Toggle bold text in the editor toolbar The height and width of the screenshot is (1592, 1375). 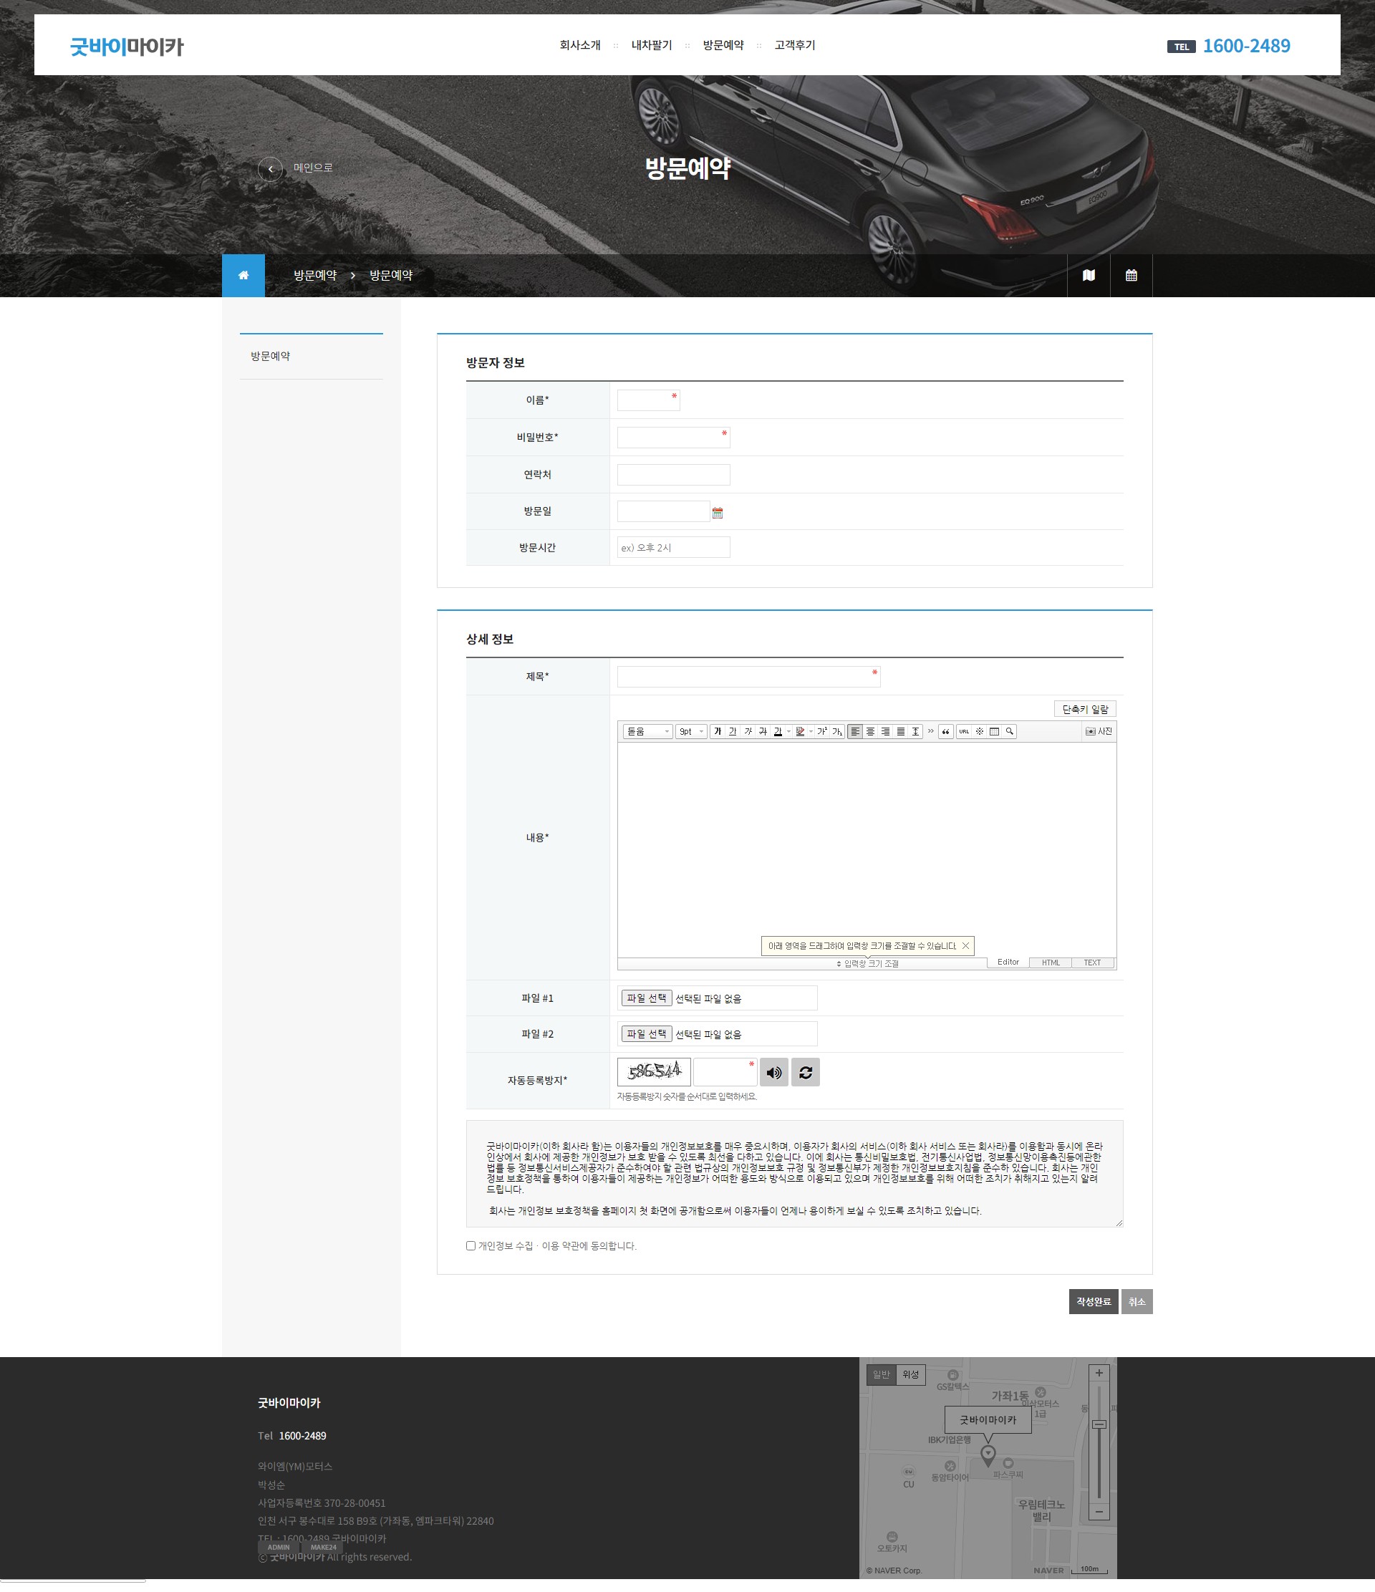click(718, 731)
